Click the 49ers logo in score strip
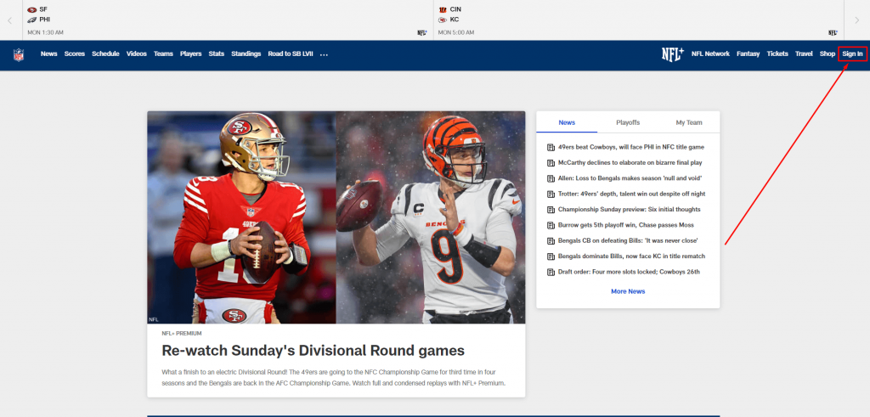 [32, 9]
